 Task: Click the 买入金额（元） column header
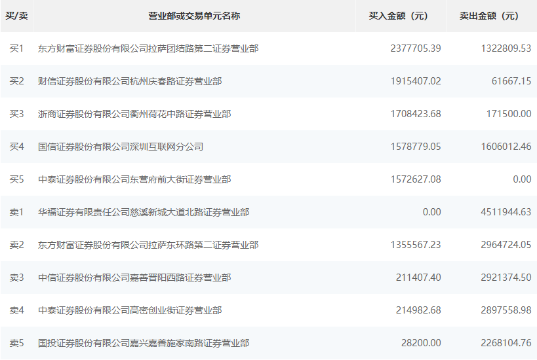[398, 16]
